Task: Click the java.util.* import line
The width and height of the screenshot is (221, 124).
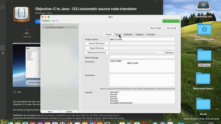Action: click(114, 96)
